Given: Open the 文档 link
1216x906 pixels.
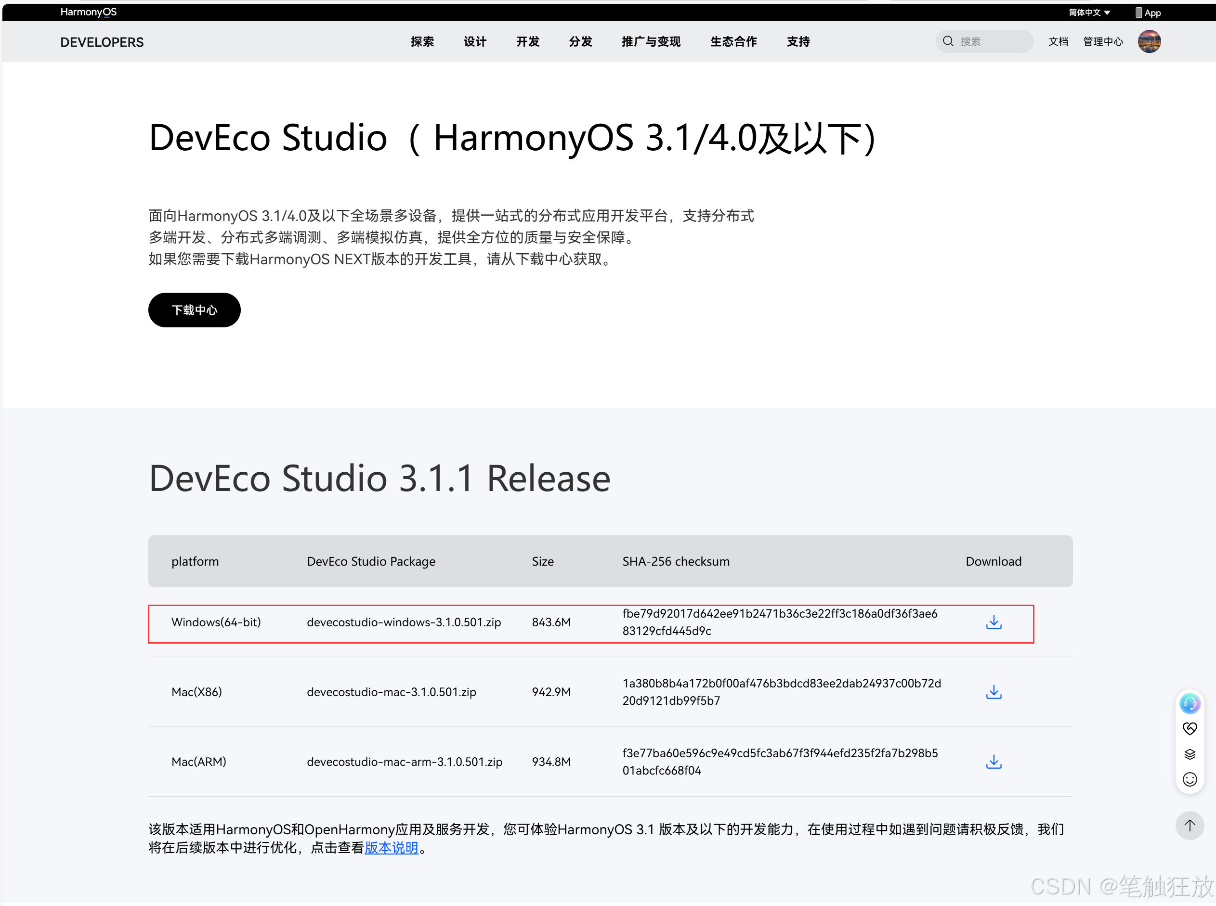Looking at the screenshot, I should pyautogui.click(x=1058, y=42).
